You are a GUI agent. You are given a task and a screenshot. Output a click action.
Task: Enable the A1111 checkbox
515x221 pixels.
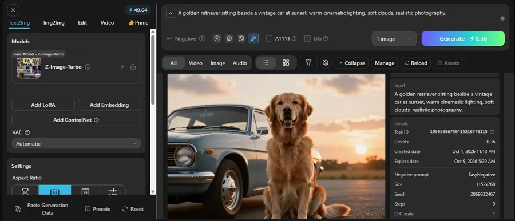tap(269, 39)
